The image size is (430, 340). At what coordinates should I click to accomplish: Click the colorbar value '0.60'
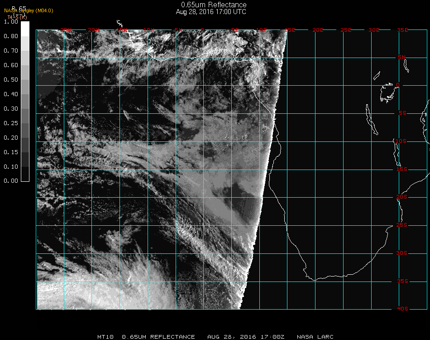11,65
